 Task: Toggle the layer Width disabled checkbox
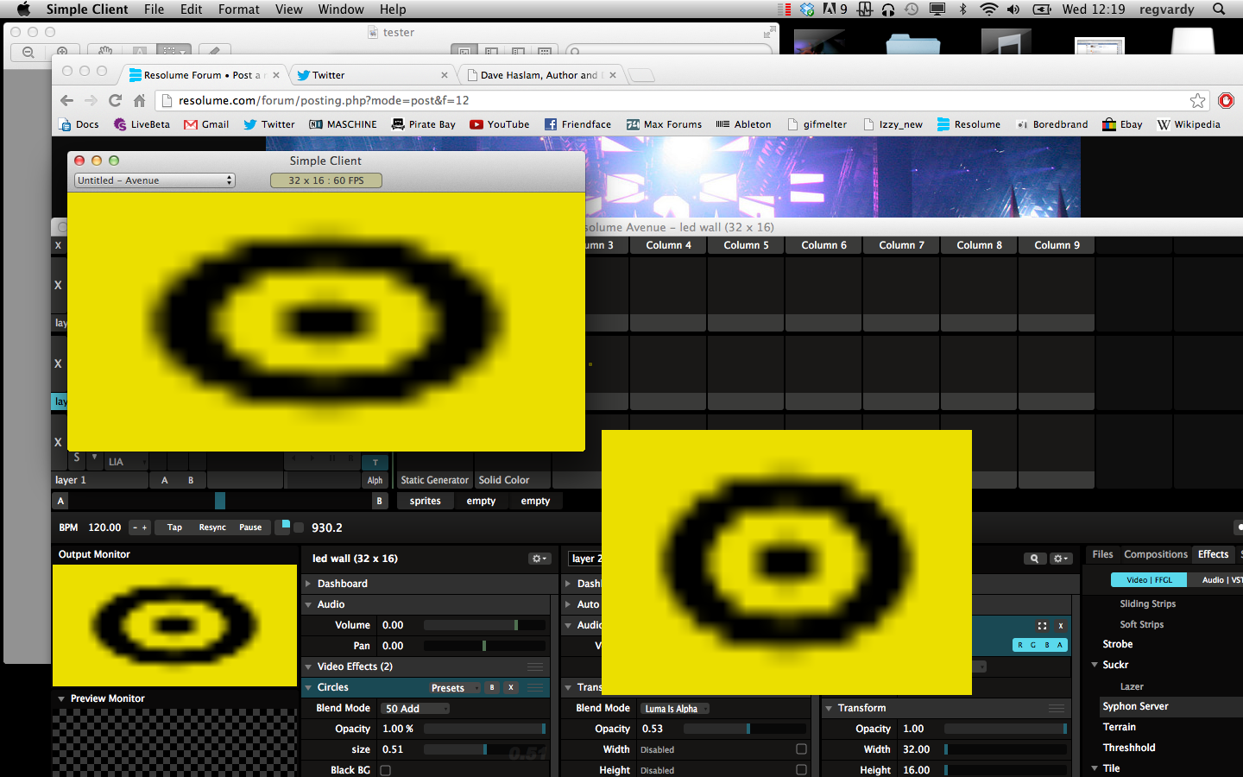point(801,749)
